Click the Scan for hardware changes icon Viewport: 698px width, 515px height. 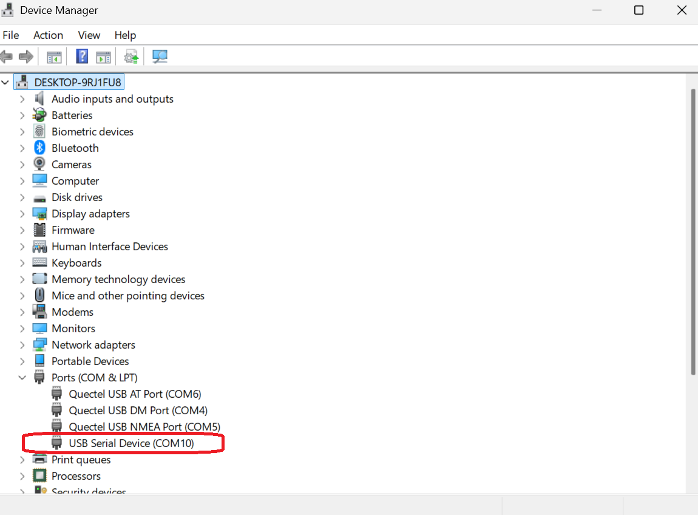click(x=160, y=57)
